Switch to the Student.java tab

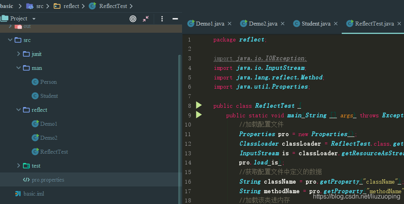(x=316, y=24)
